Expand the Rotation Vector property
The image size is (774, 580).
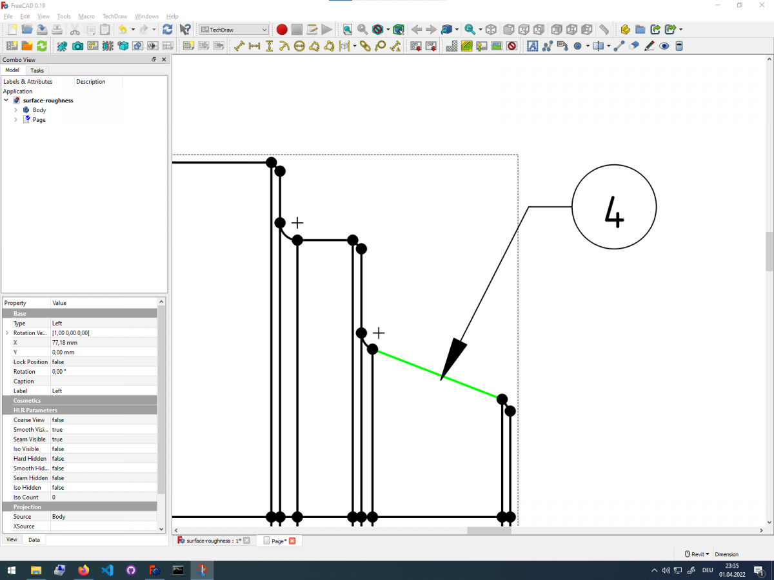click(x=6, y=333)
